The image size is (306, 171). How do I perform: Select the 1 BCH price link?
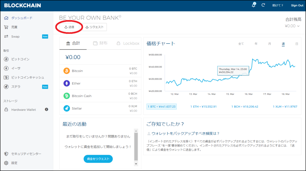click(245, 107)
